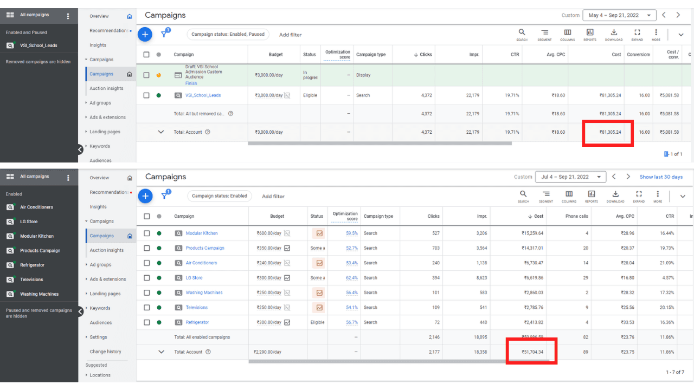Sort by Phone calls column header
The height and width of the screenshot is (390, 694).
(576, 216)
